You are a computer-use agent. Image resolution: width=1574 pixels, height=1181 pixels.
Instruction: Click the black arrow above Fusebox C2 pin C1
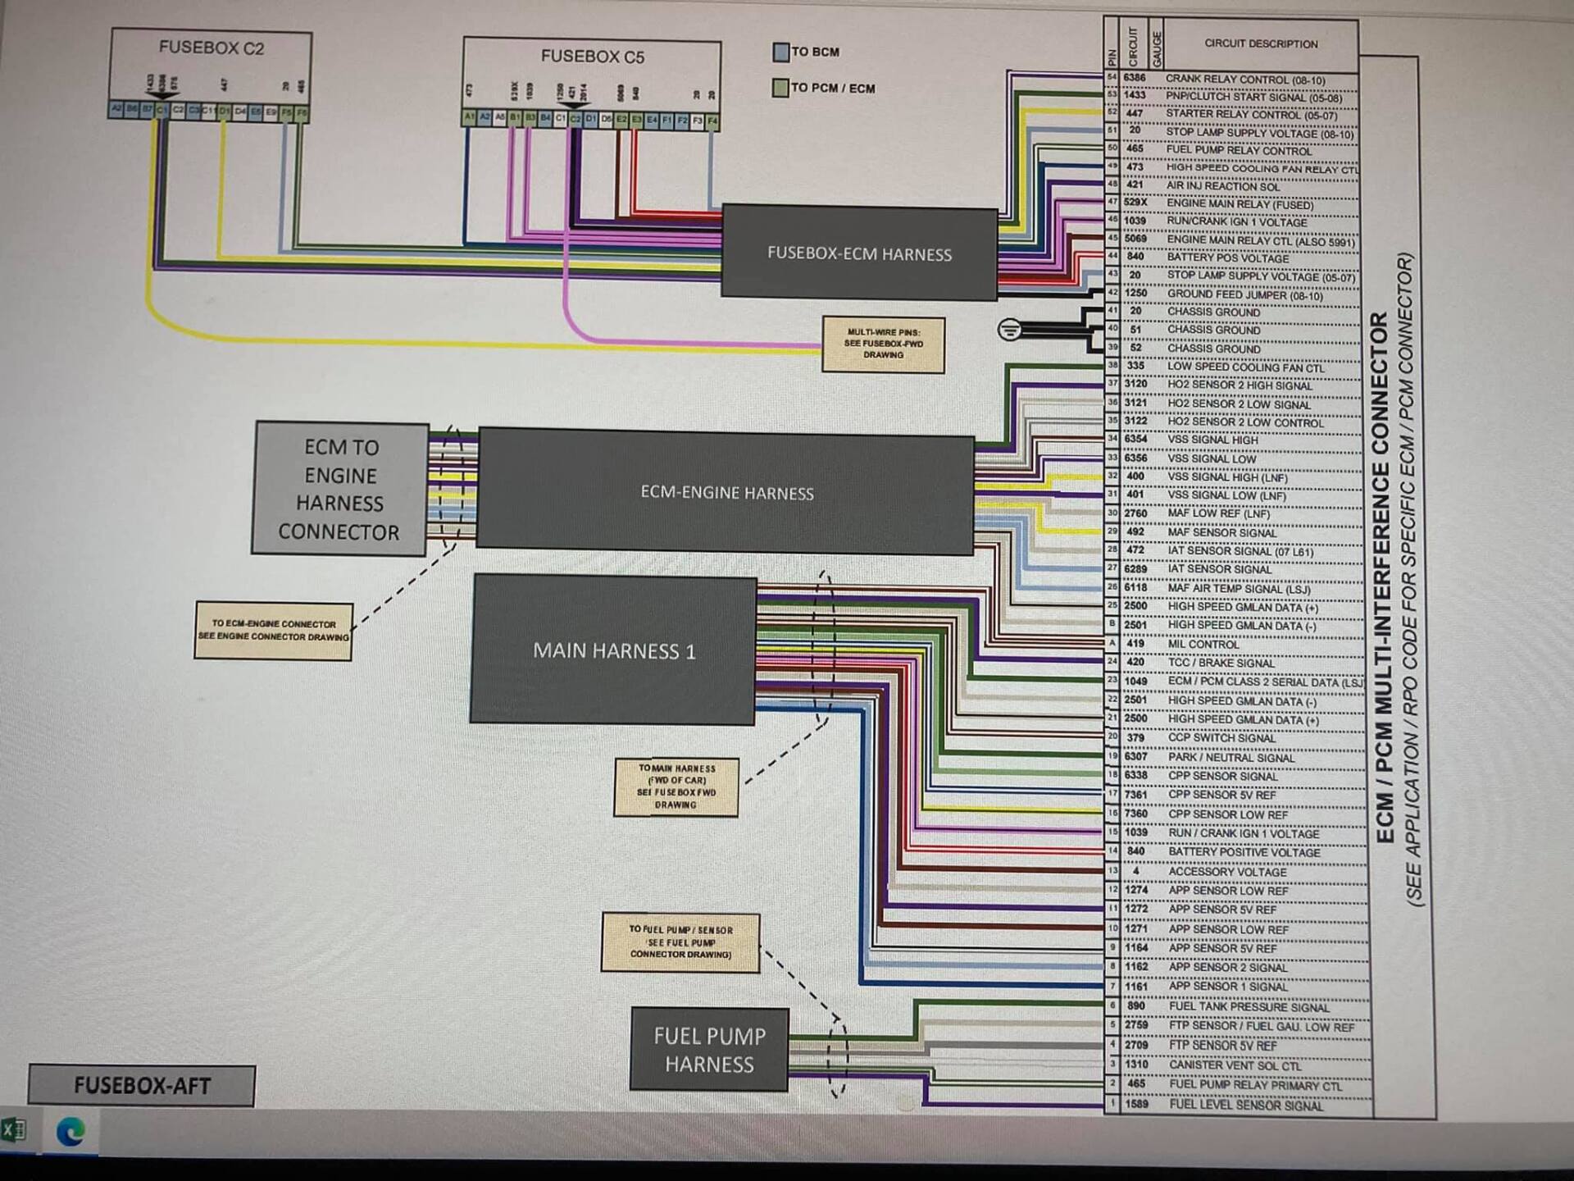[x=162, y=96]
